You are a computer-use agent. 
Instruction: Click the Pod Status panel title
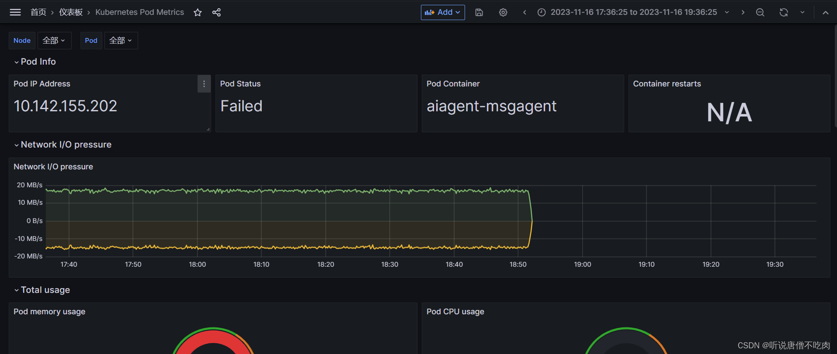240,84
